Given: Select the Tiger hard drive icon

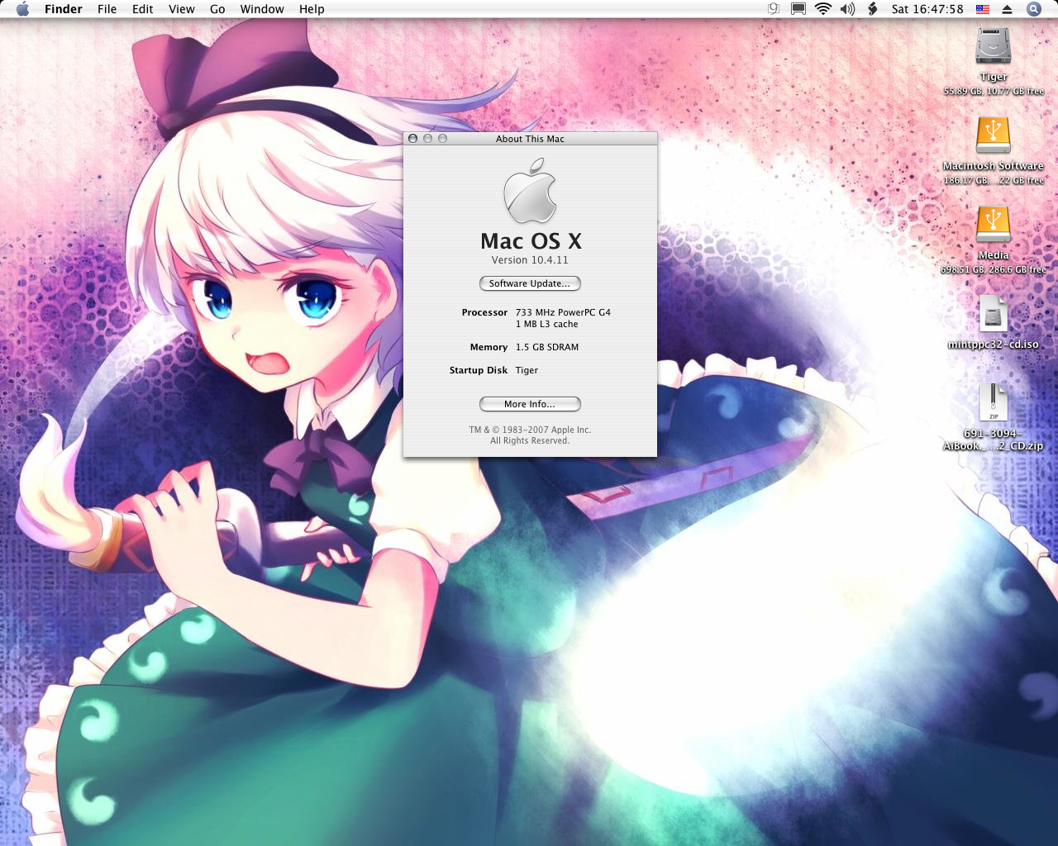Looking at the screenshot, I should pyautogui.click(x=993, y=46).
